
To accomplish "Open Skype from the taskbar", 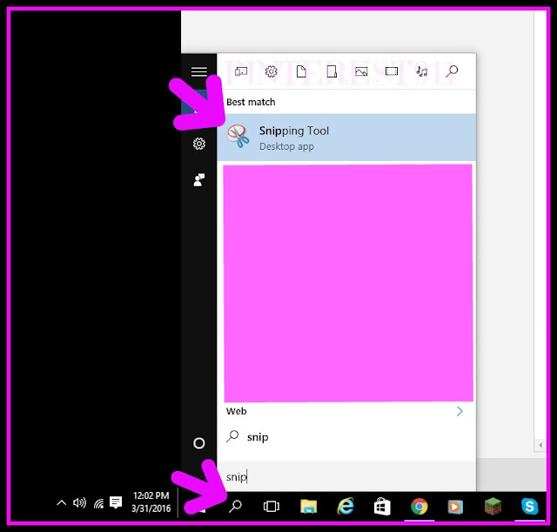I will tap(529, 506).
